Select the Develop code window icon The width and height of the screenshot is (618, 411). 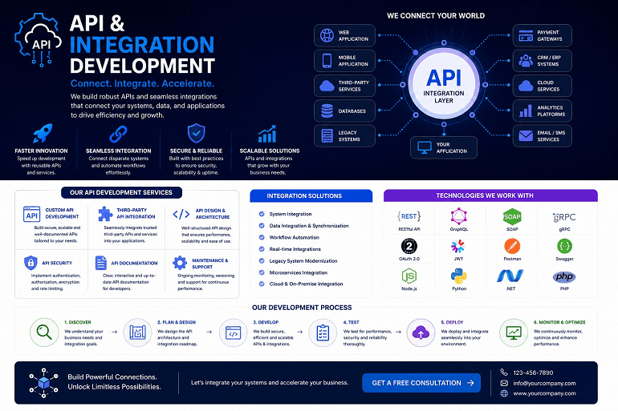point(233,332)
